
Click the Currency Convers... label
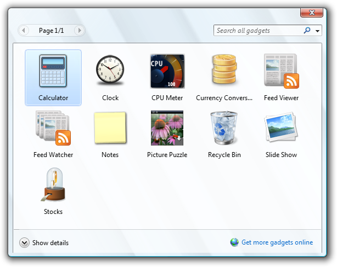tap(224, 98)
